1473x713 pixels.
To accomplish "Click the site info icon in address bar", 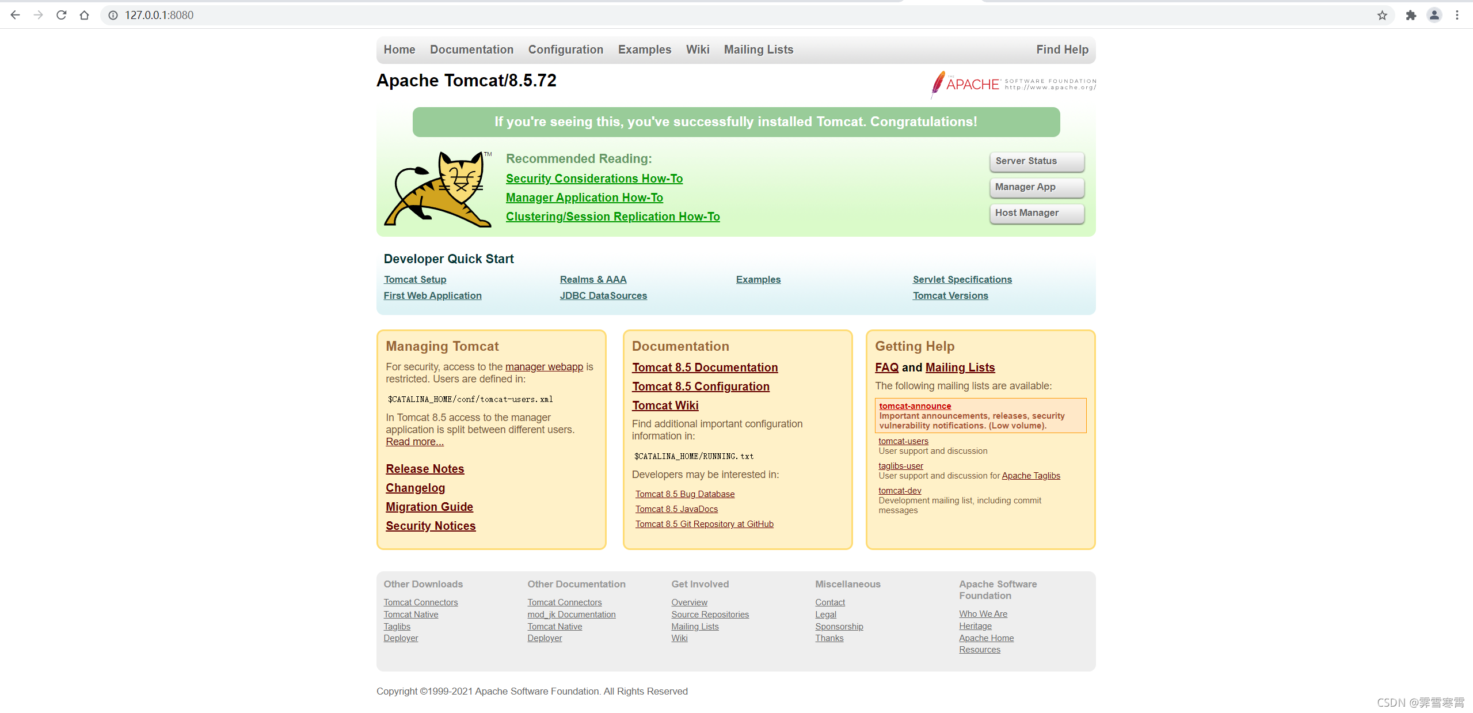I will click(113, 15).
